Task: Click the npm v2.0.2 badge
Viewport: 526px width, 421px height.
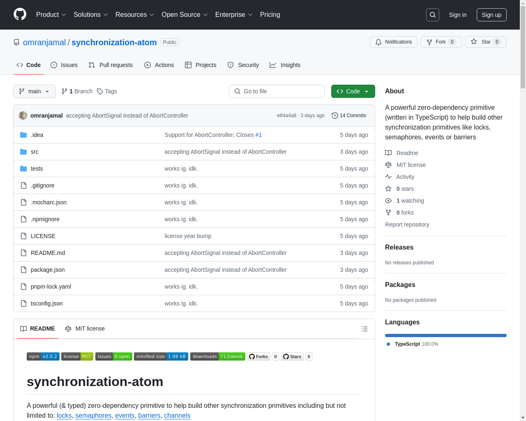Action: click(x=43, y=356)
